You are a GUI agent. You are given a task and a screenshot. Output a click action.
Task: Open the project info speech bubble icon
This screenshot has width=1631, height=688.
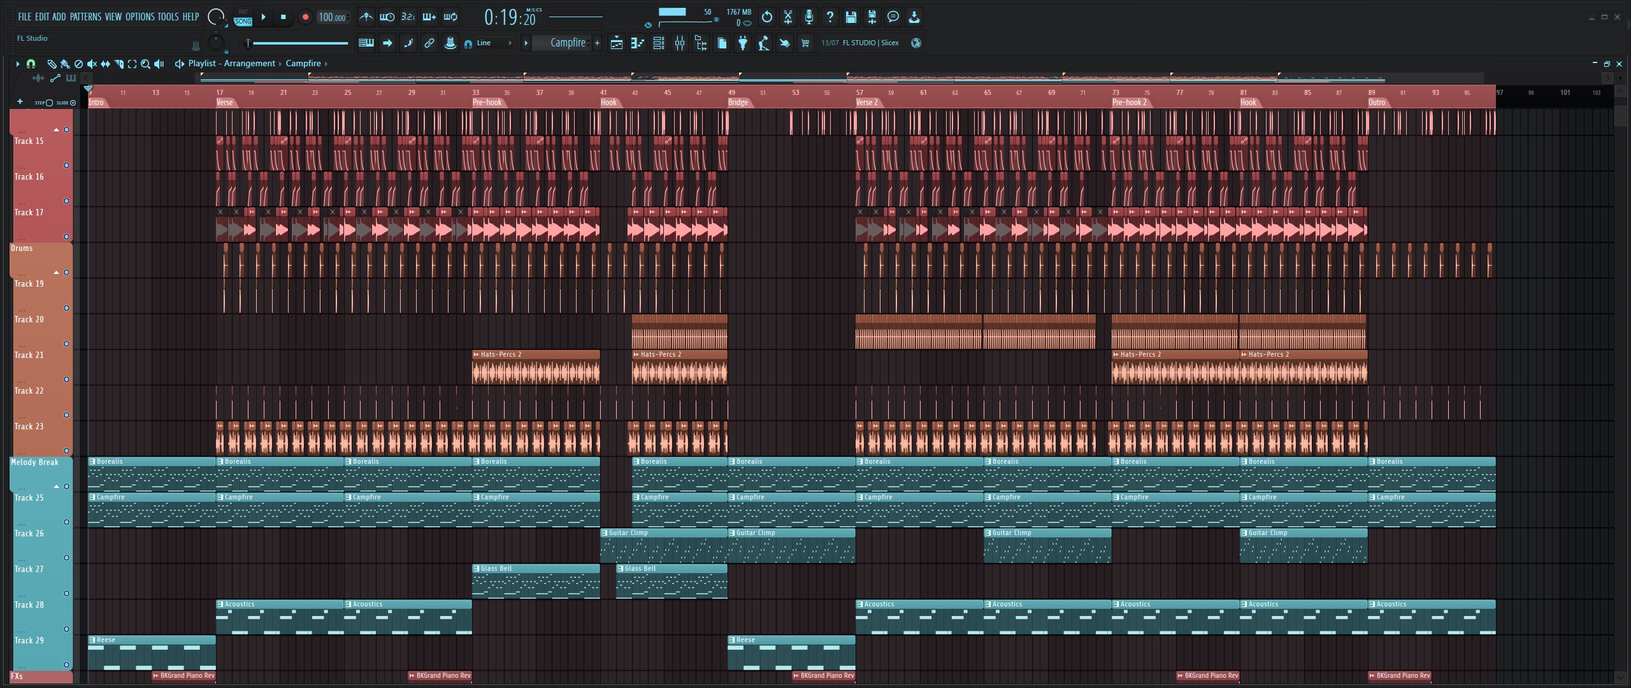click(893, 17)
